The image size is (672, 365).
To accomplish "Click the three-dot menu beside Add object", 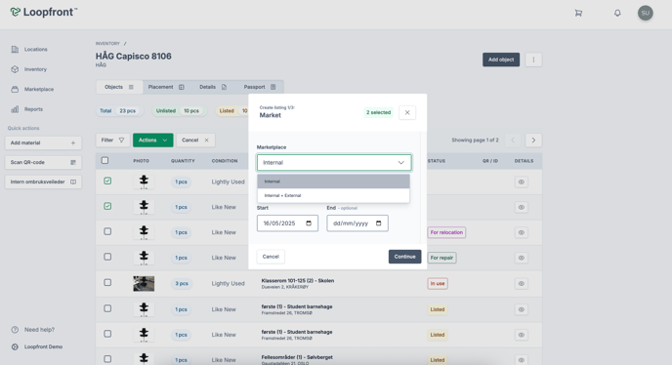I will [x=533, y=60].
